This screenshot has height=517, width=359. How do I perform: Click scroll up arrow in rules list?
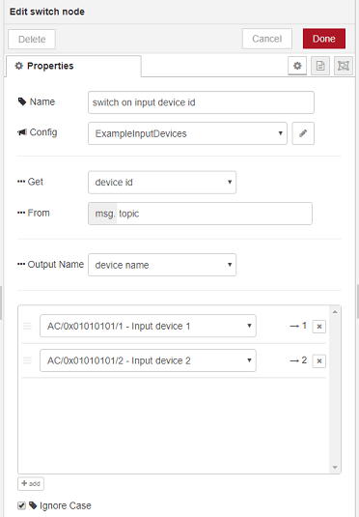335,312
